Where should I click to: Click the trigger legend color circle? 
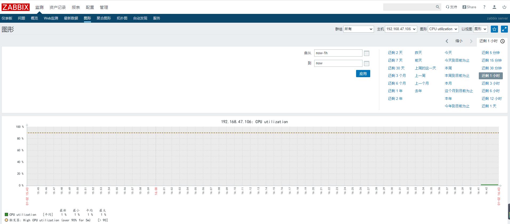pos(6,220)
